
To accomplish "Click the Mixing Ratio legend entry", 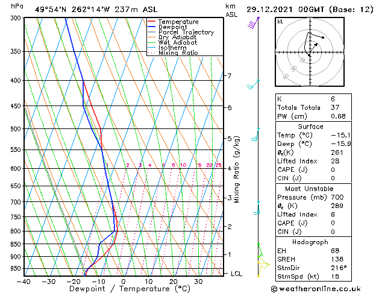I will [x=173, y=53].
